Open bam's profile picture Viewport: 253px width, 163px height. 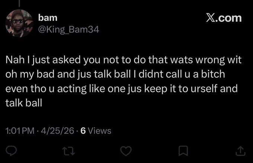[x=19, y=23]
